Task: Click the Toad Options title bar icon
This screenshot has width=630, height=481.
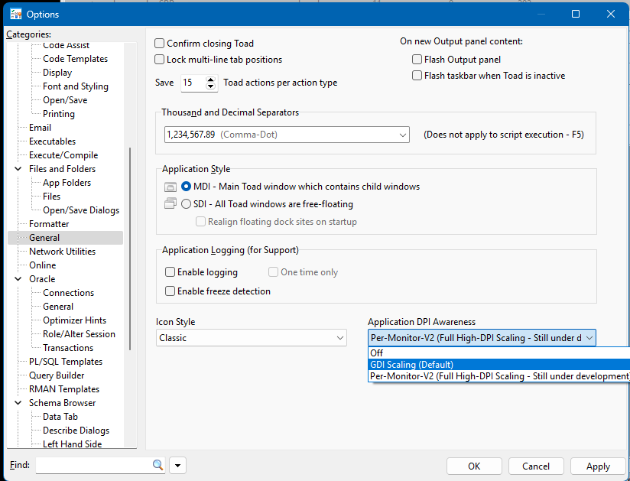Action: (x=15, y=14)
